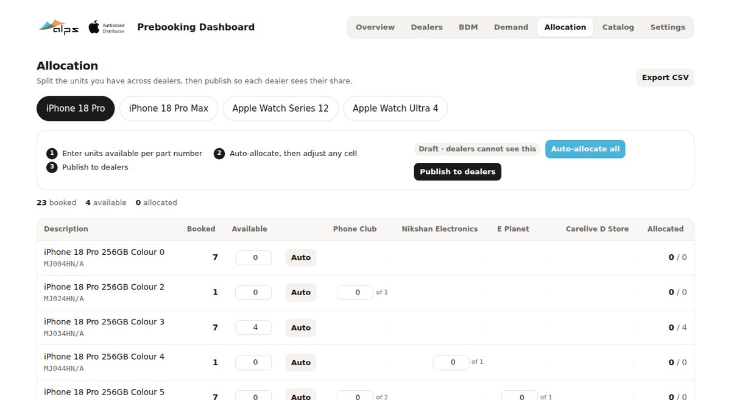Screen dimensions: 731x400
Task: Click Auto for iPhone 18 Pro Colour 4
Action: click(301, 362)
